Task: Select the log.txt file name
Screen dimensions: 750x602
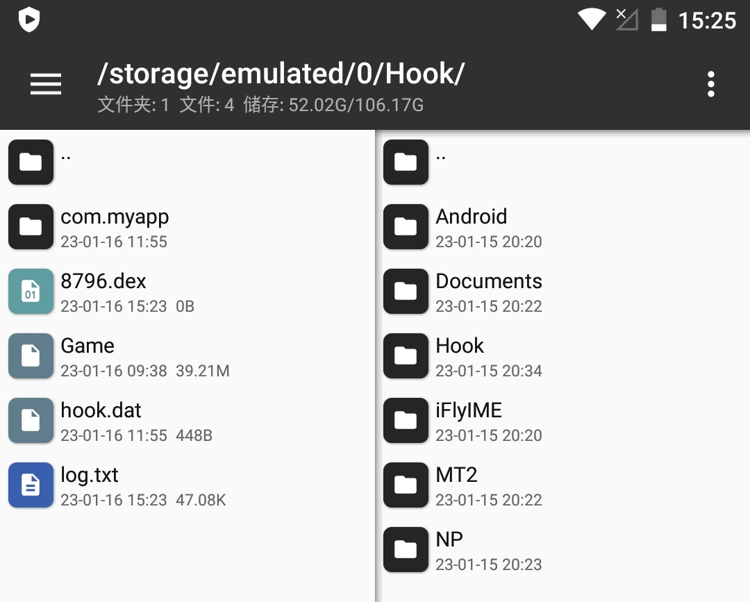Action: point(90,475)
